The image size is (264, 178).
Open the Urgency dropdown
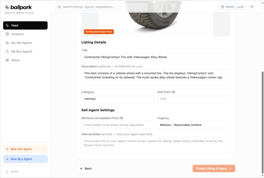[x=194, y=125]
